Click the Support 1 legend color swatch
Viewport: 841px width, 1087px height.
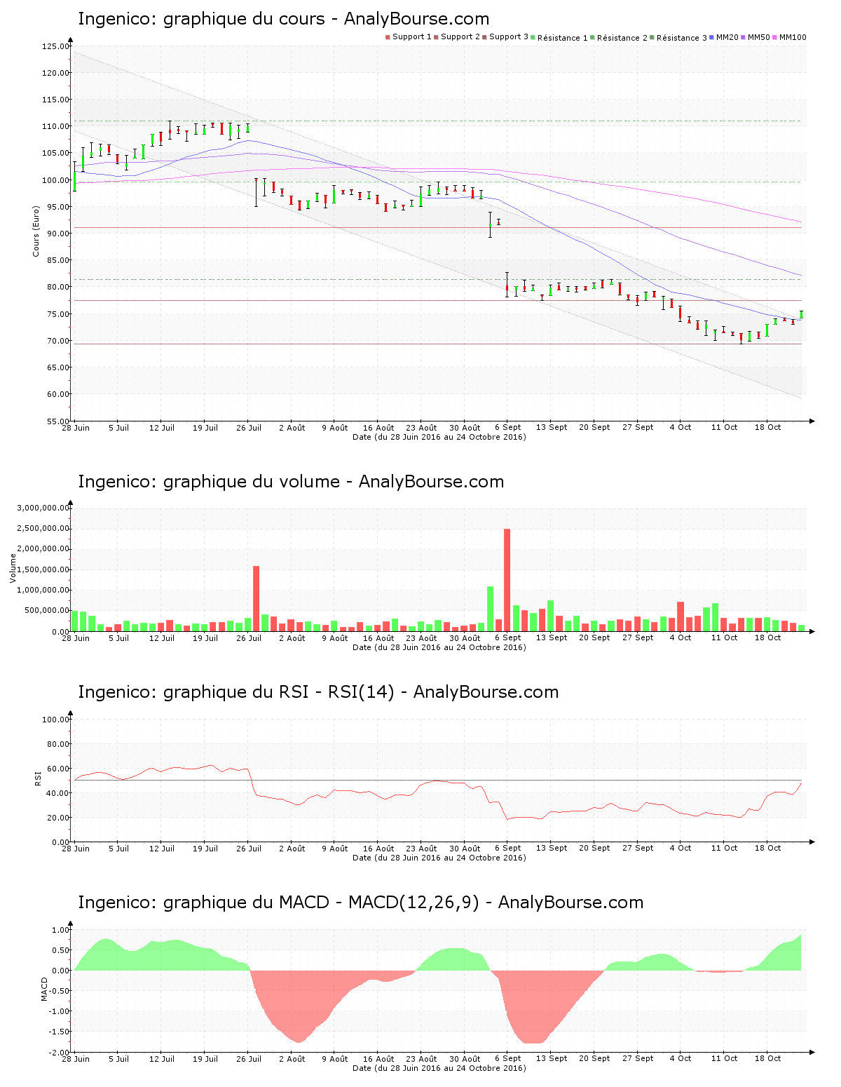[388, 37]
